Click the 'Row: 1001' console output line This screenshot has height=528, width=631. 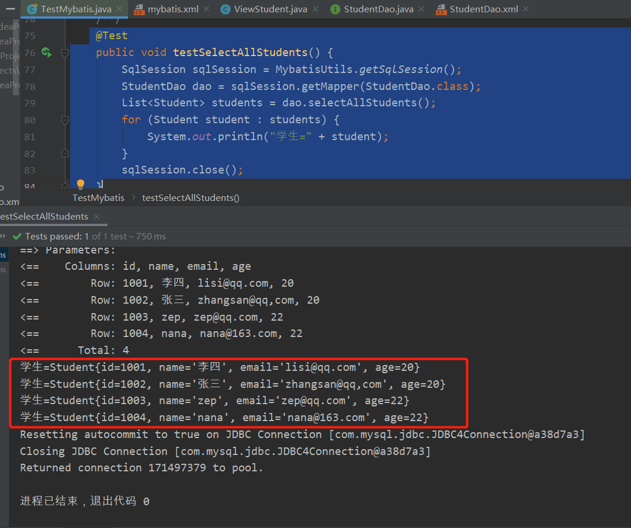157,283
